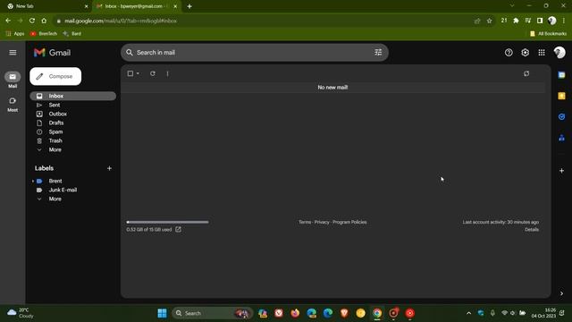Open the Mail section in the side rail
This screenshot has height=322, width=572.
pyautogui.click(x=13, y=80)
